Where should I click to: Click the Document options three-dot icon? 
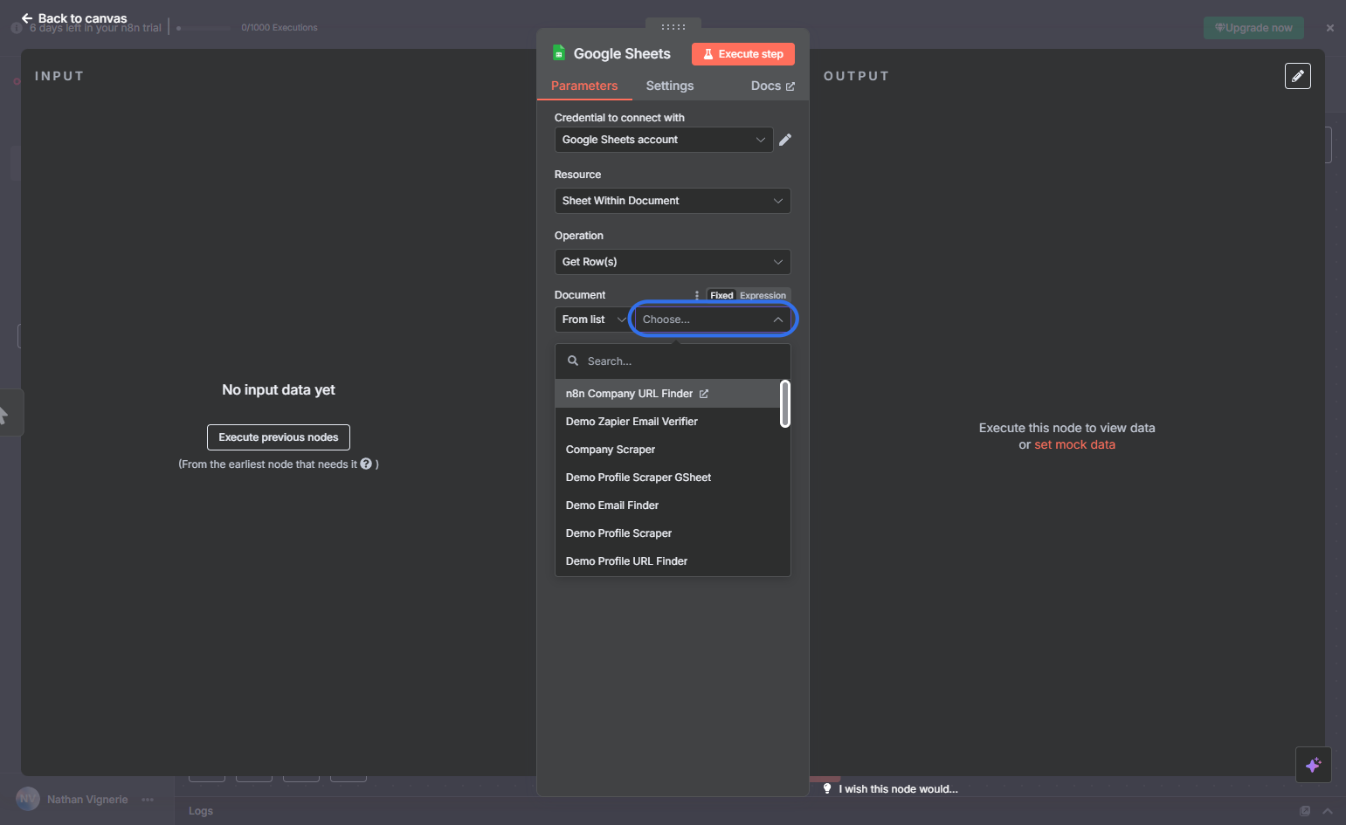coord(696,295)
